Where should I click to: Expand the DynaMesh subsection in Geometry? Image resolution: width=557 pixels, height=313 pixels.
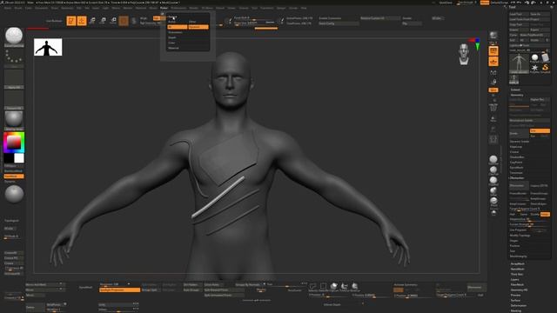click(516, 167)
